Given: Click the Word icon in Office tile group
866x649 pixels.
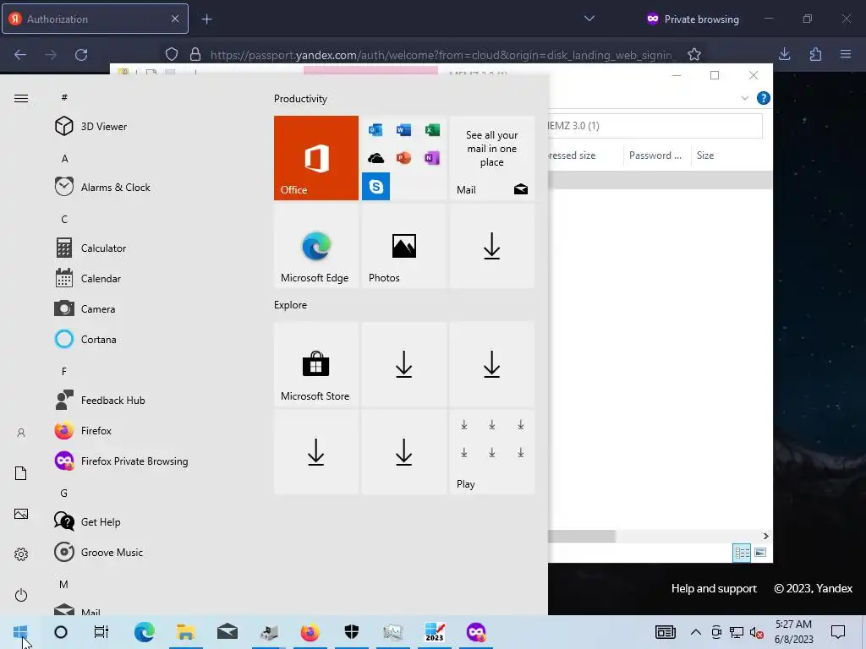Looking at the screenshot, I should [403, 129].
